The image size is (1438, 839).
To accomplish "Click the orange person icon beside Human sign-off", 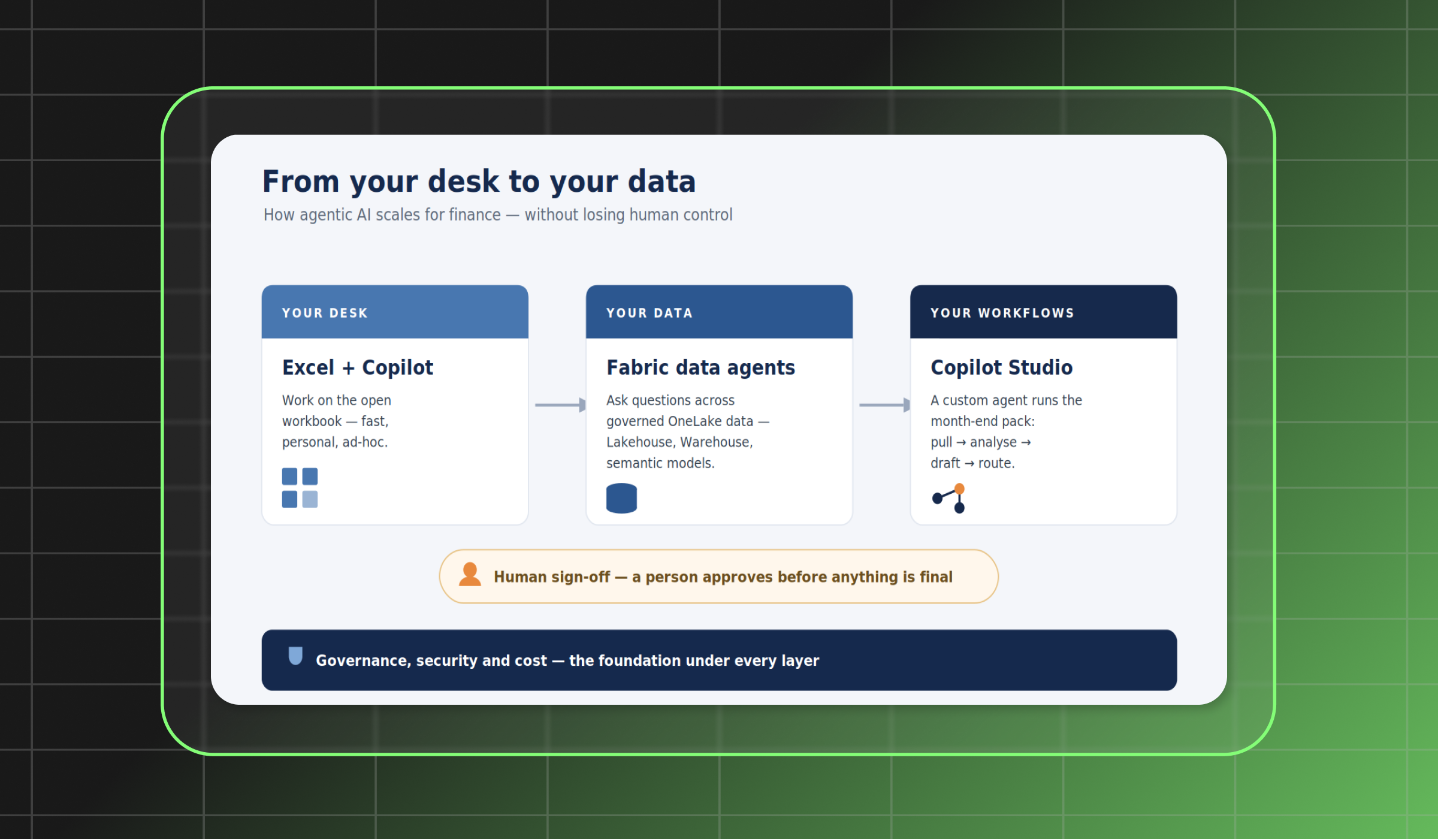I will [470, 574].
